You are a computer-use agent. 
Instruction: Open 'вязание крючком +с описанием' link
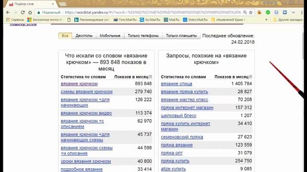click(82, 124)
